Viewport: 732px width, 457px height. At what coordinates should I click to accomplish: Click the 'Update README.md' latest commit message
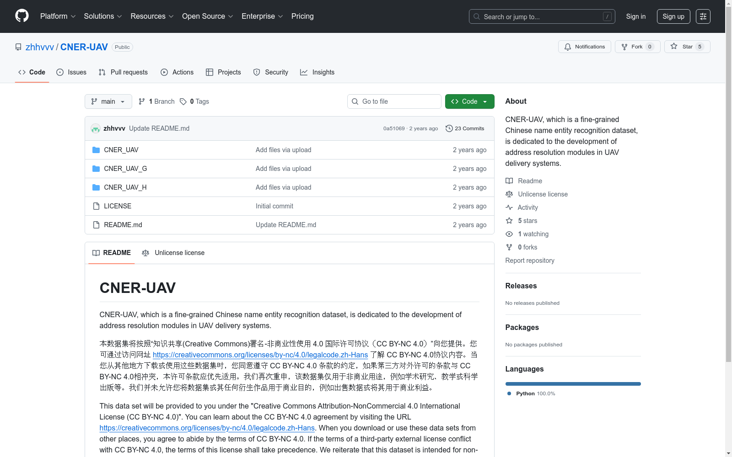pyautogui.click(x=159, y=128)
